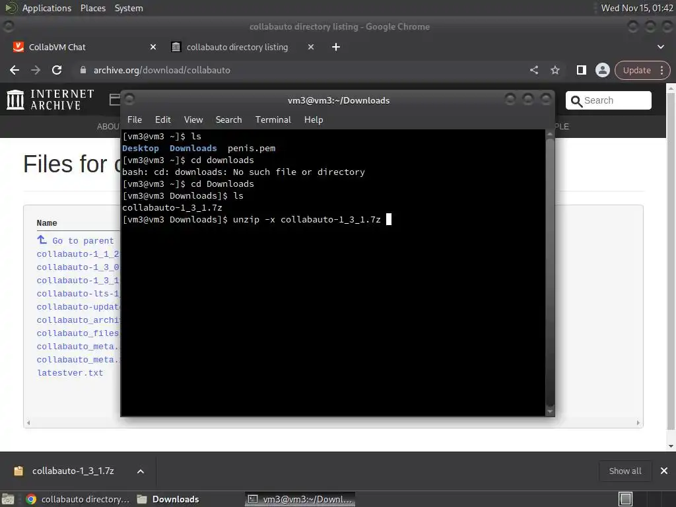Open the collabauto-lts file link
The image size is (676, 507).
tap(78, 294)
